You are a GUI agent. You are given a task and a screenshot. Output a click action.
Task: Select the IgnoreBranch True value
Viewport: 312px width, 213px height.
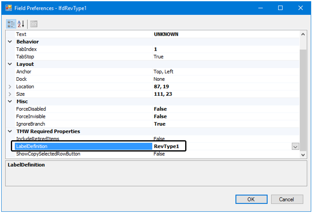click(159, 124)
